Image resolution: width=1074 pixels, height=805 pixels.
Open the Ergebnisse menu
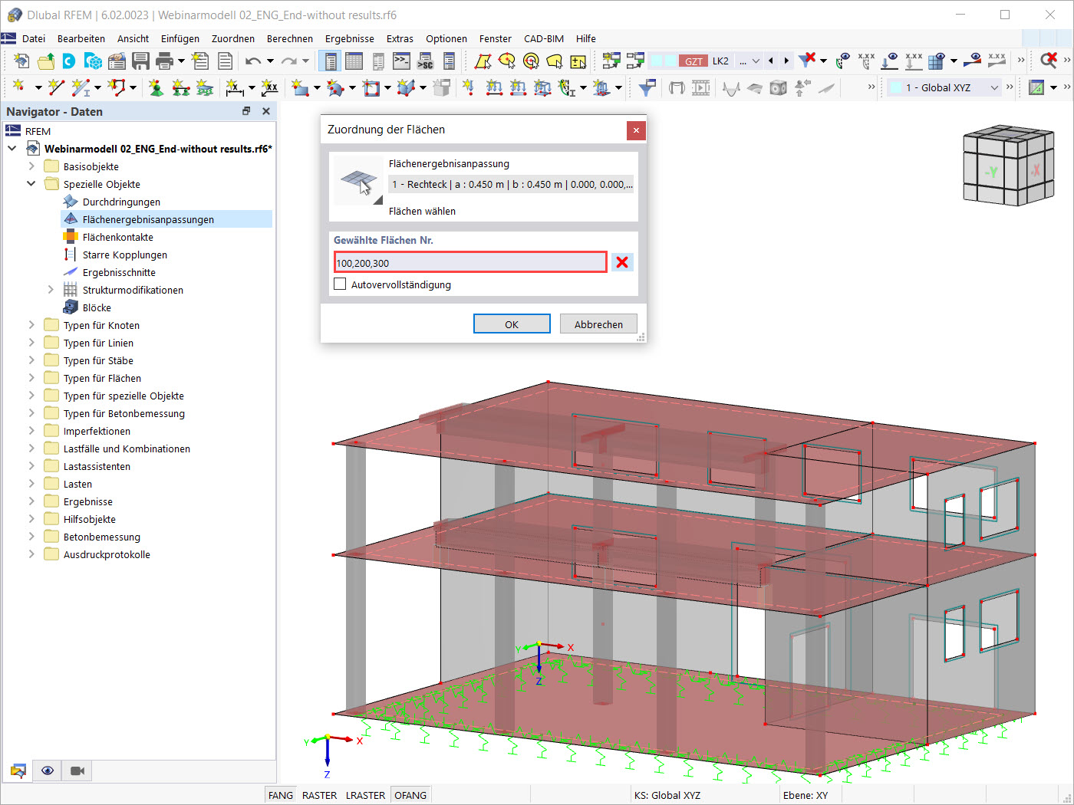(350, 38)
